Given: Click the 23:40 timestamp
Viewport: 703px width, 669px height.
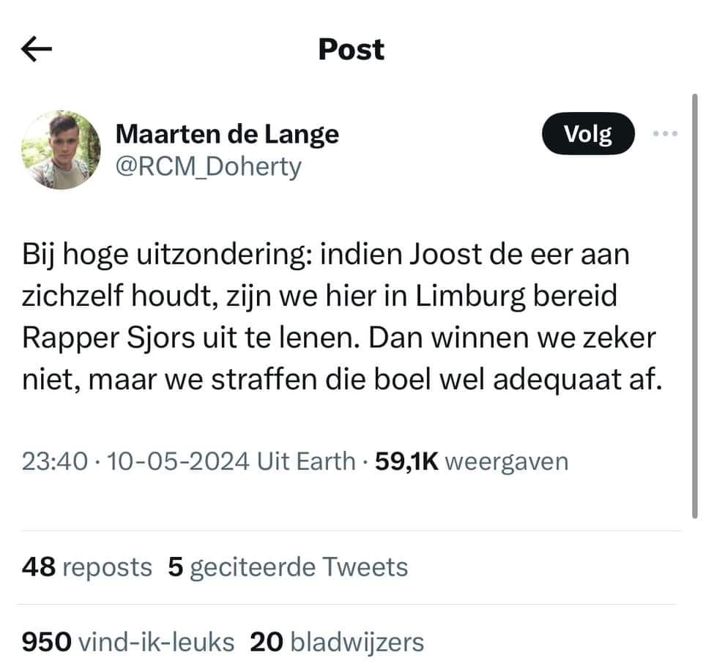Looking at the screenshot, I should coord(55,461).
